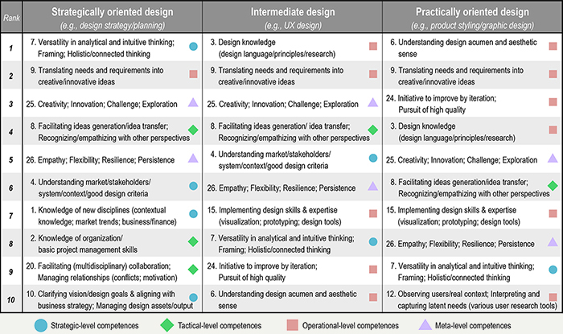Click the green diamond beside Knowledge of organization
The width and height of the screenshot is (563, 334).
coord(193,241)
